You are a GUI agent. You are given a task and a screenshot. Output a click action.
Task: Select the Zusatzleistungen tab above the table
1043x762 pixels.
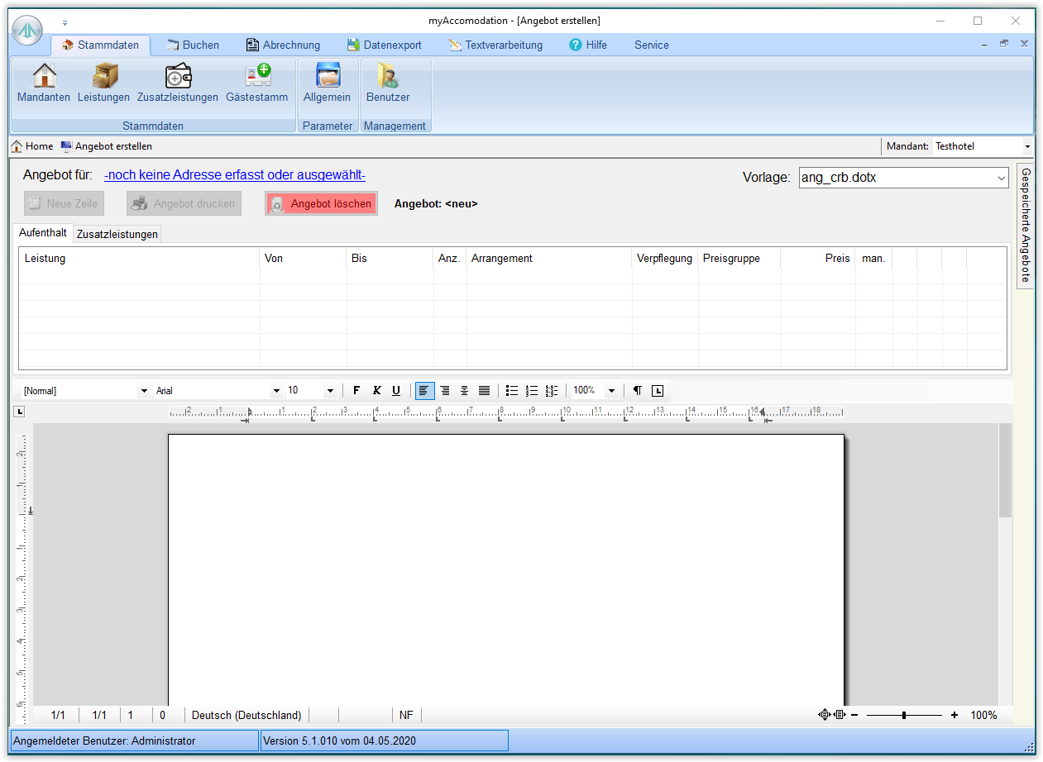(117, 234)
